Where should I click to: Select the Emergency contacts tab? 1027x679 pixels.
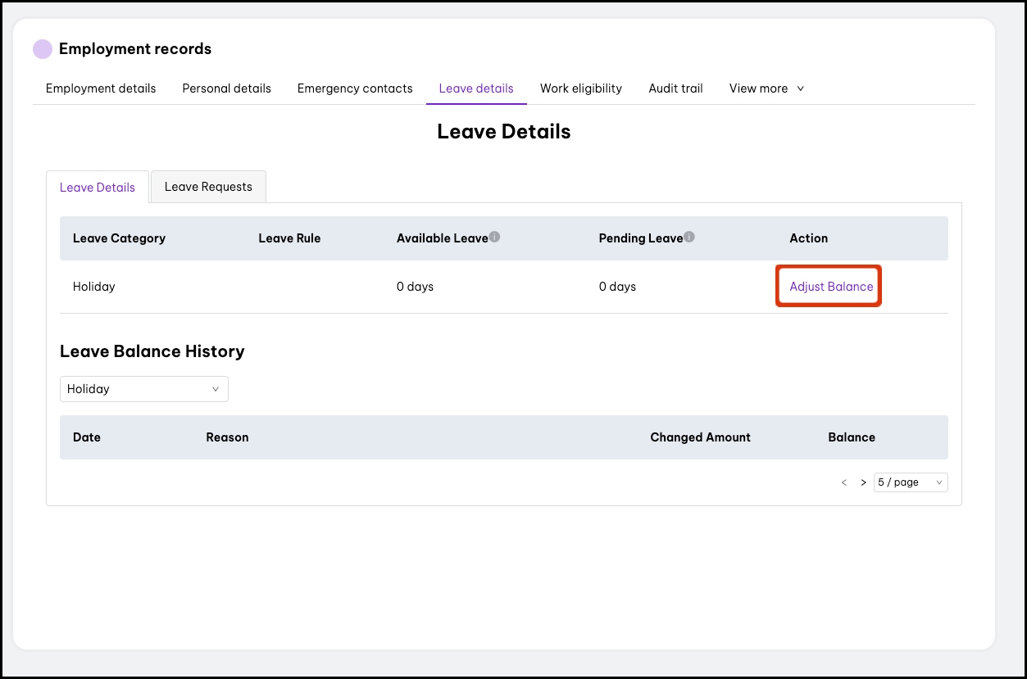(355, 88)
